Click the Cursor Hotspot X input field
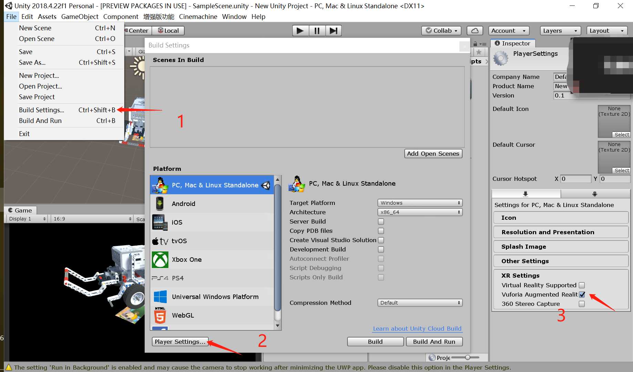633x372 pixels. (576, 179)
